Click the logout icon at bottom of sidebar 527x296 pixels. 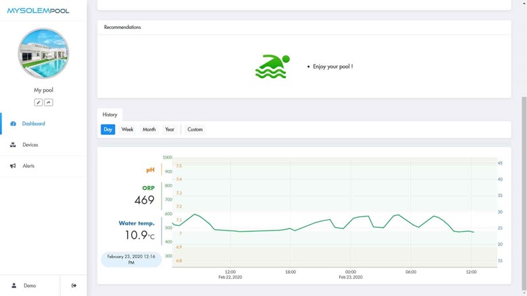pos(74,285)
